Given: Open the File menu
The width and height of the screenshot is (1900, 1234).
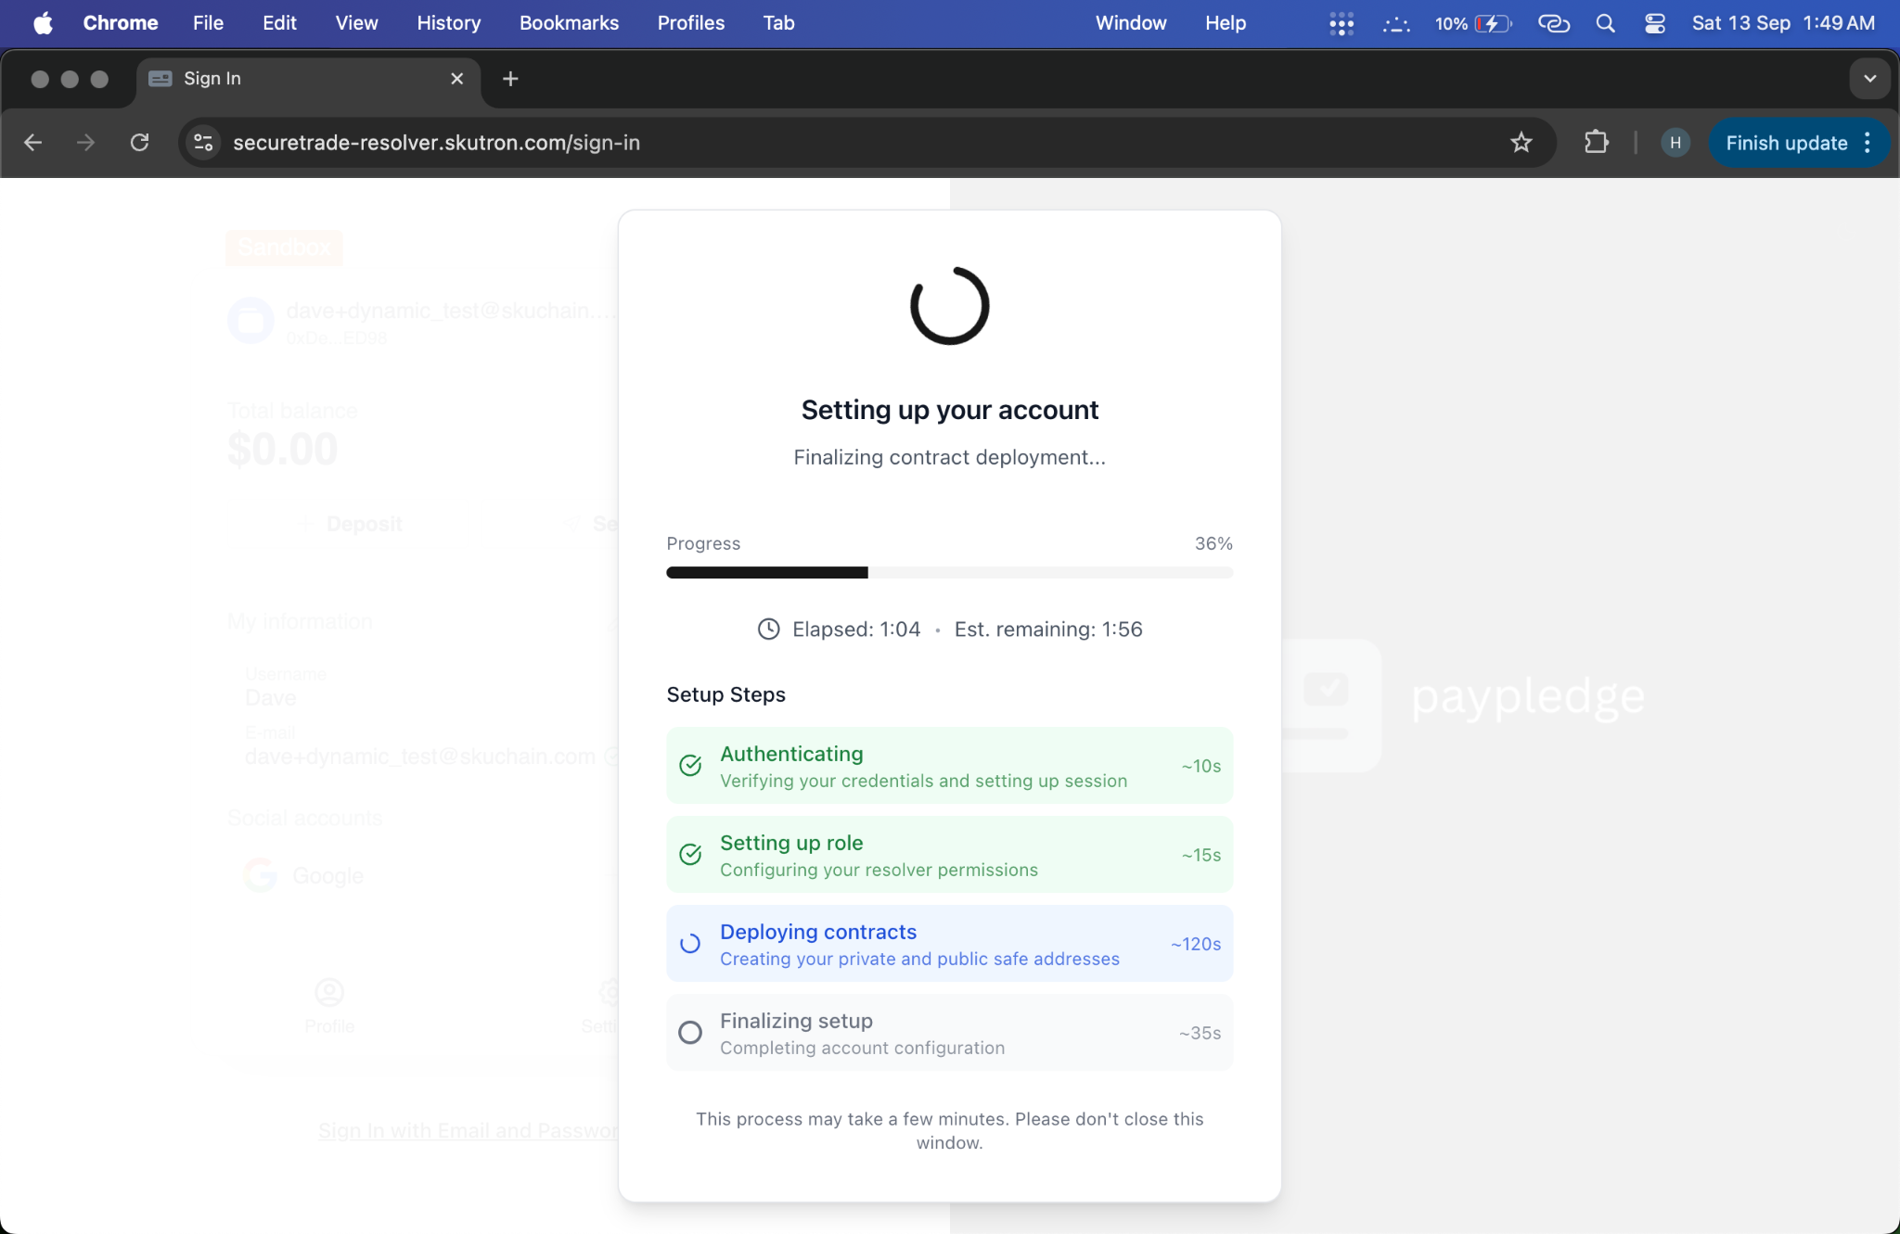Looking at the screenshot, I should pyautogui.click(x=208, y=23).
